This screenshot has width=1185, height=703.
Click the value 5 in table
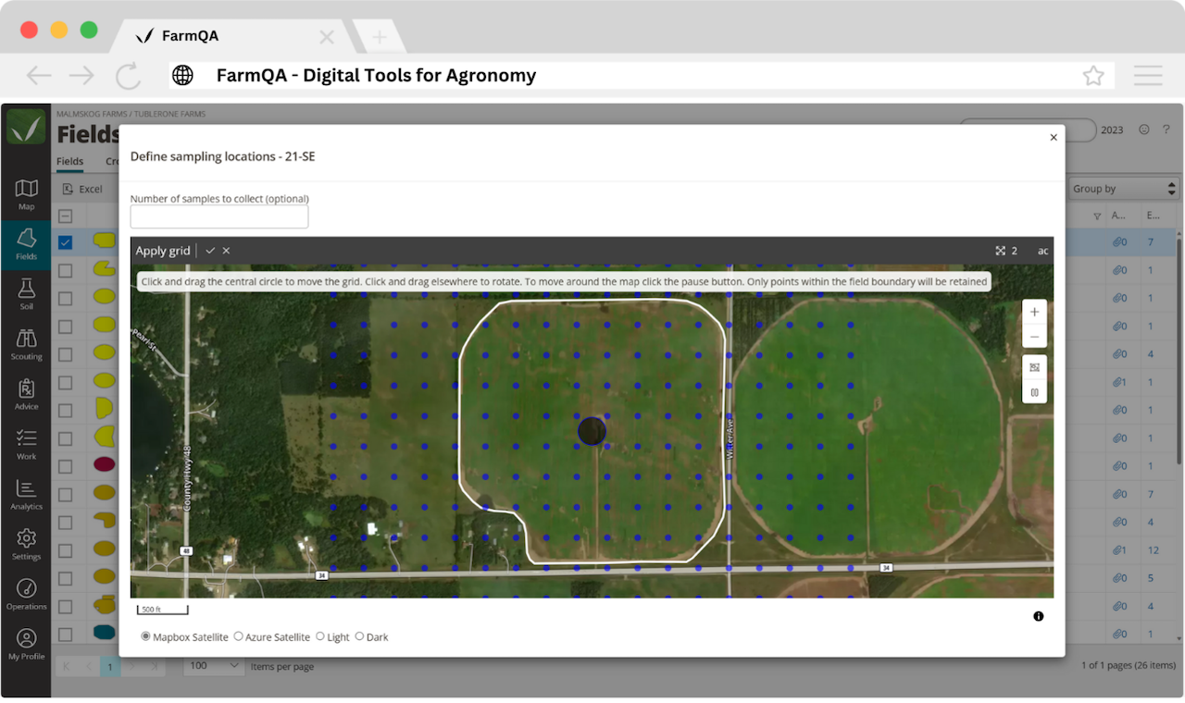pyautogui.click(x=1151, y=578)
